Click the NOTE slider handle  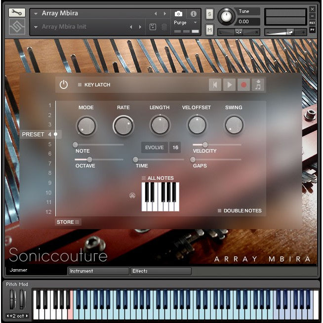(x=76, y=145)
